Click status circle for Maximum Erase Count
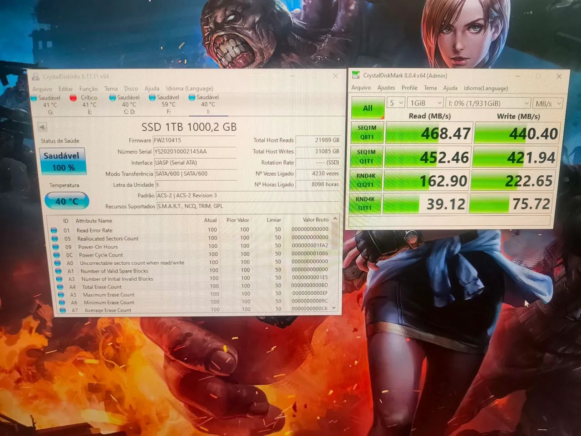The height and width of the screenshot is (436, 581). (x=61, y=295)
